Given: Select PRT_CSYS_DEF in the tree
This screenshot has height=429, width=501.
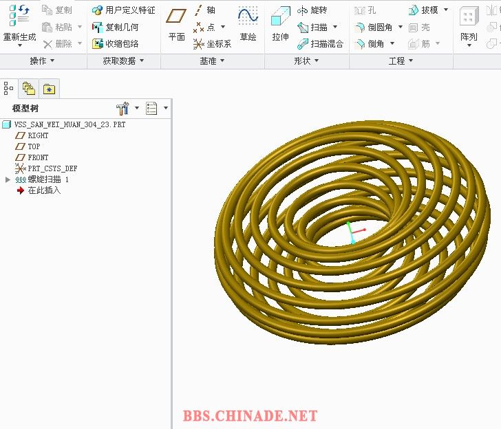Looking at the screenshot, I should click(x=46, y=168).
